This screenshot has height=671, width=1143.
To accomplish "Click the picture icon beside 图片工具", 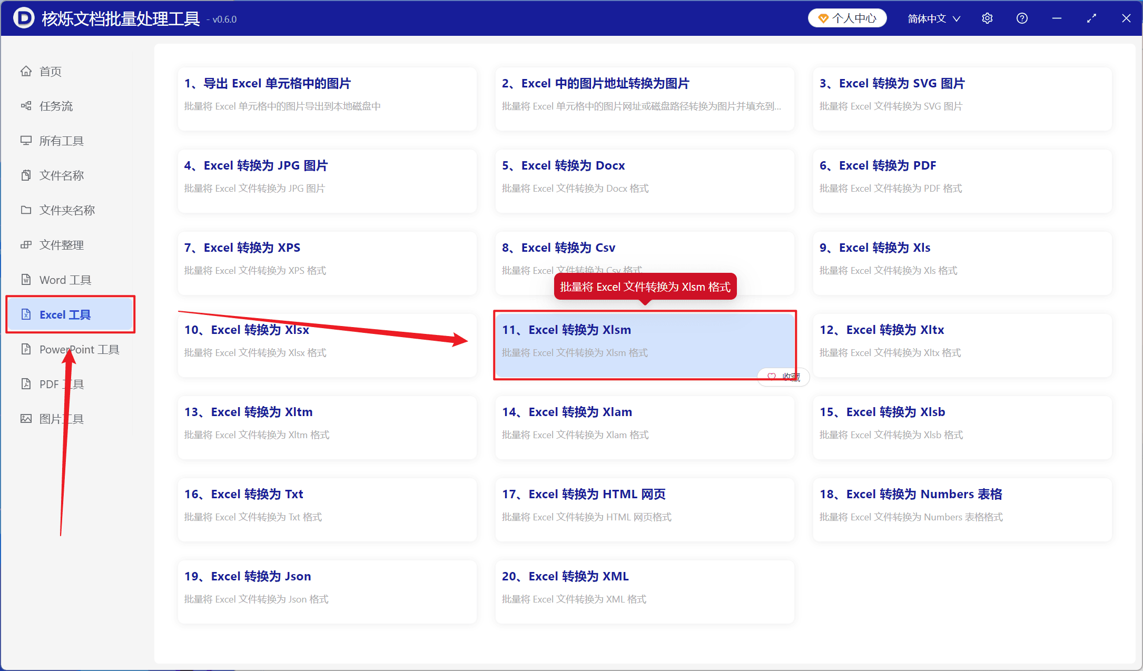I will (x=26, y=419).
